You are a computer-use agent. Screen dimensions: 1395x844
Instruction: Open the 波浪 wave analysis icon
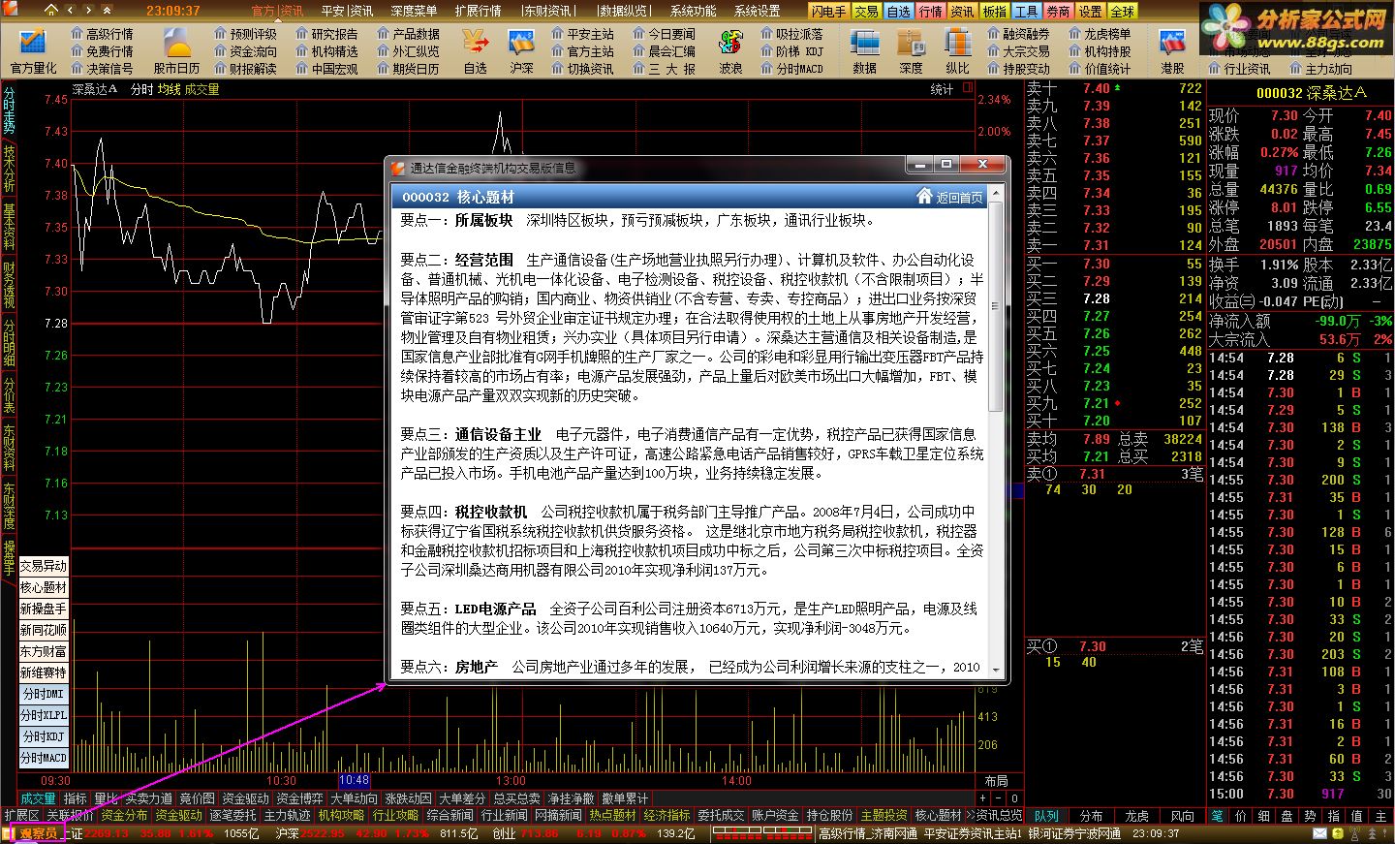(730, 50)
